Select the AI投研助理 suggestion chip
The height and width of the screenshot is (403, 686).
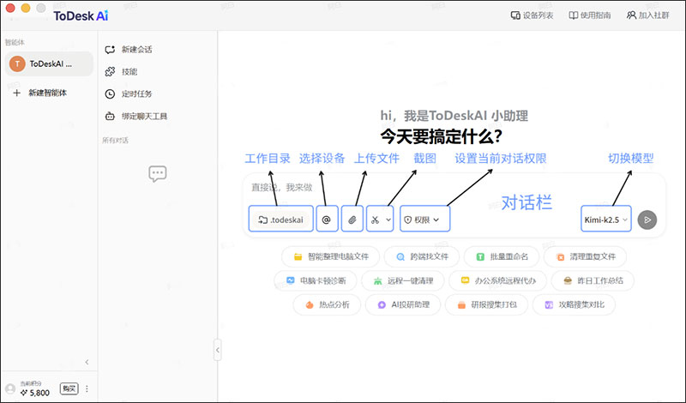[403, 304]
